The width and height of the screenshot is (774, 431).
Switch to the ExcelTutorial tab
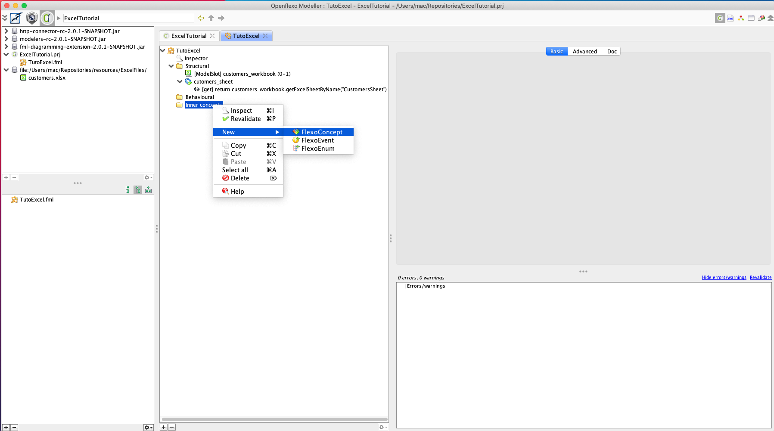tap(189, 36)
